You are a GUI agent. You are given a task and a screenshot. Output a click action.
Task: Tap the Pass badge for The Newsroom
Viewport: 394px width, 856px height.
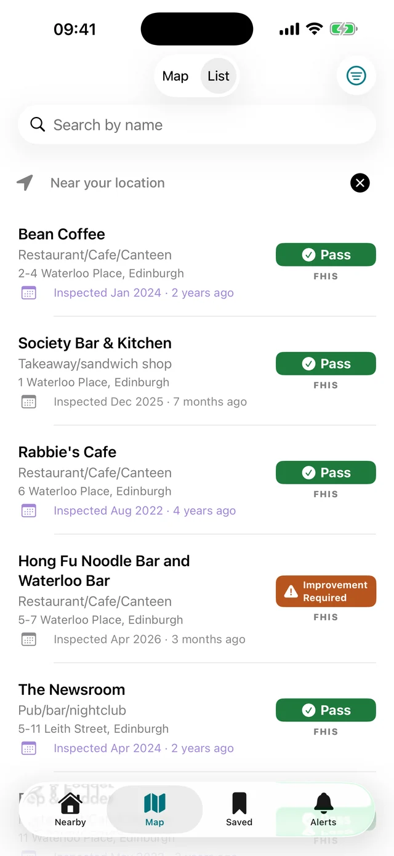click(x=326, y=710)
